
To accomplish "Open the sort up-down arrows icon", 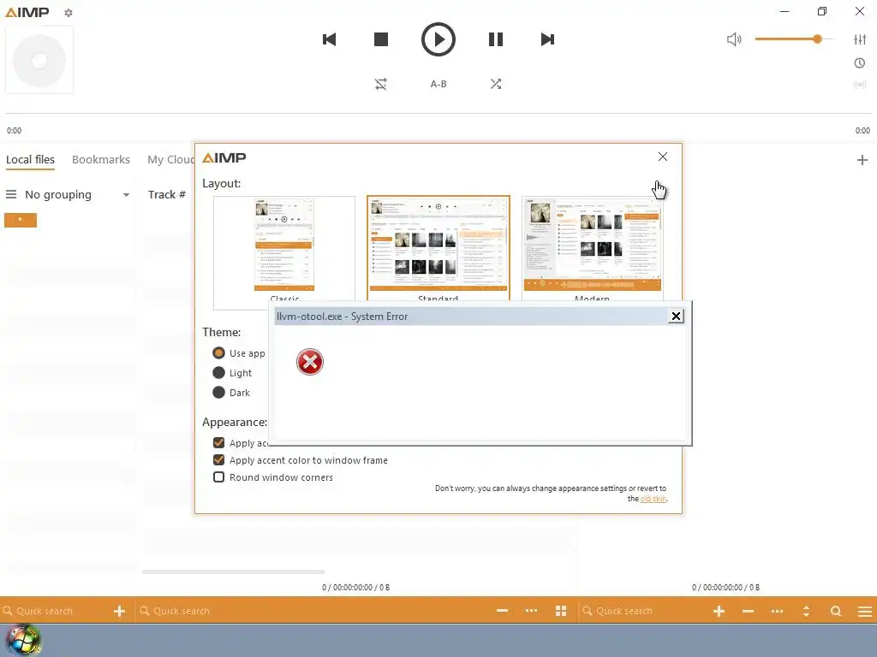I will [806, 611].
